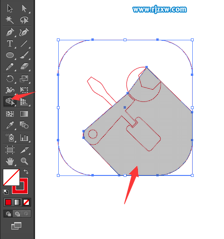Click the shaded merged region on artboard
The height and width of the screenshot is (239, 224).
[x=147, y=139]
